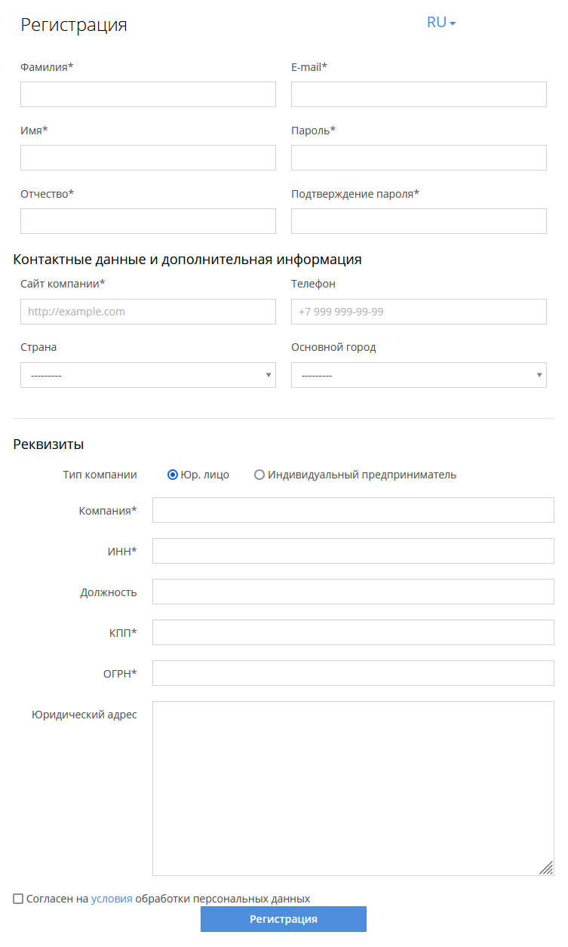Open the Основной город dropdown
This screenshot has width=568, height=947.
tap(419, 375)
